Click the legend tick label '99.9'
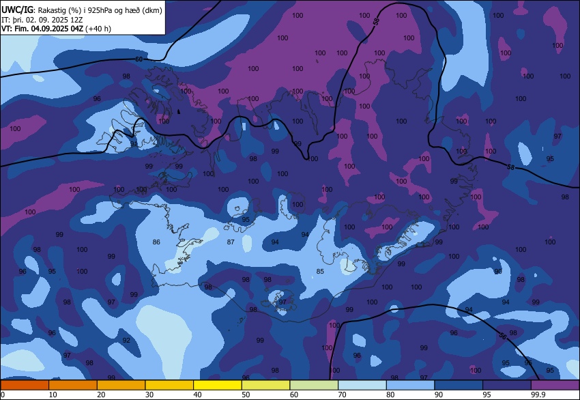 [538, 395]
